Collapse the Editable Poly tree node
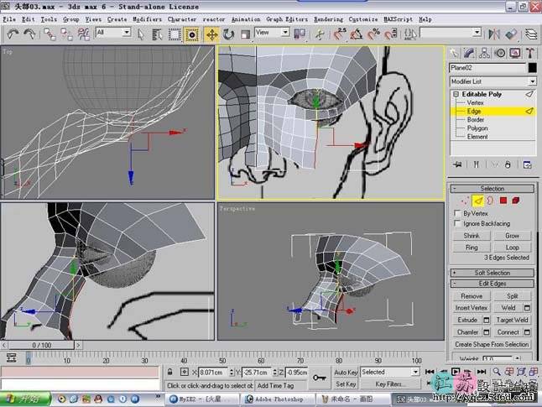This screenshot has width=542, height=407. pyautogui.click(x=456, y=94)
